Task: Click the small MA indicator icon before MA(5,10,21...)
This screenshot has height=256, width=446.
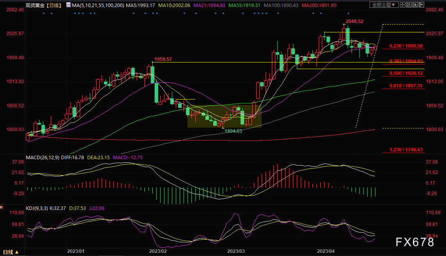Action: [x=69, y=5]
